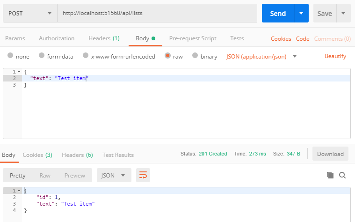Expand the Save button dropdown arrow
Image resolution: width=355 pixels, height=222 pixels.
[x=344, y=14]
